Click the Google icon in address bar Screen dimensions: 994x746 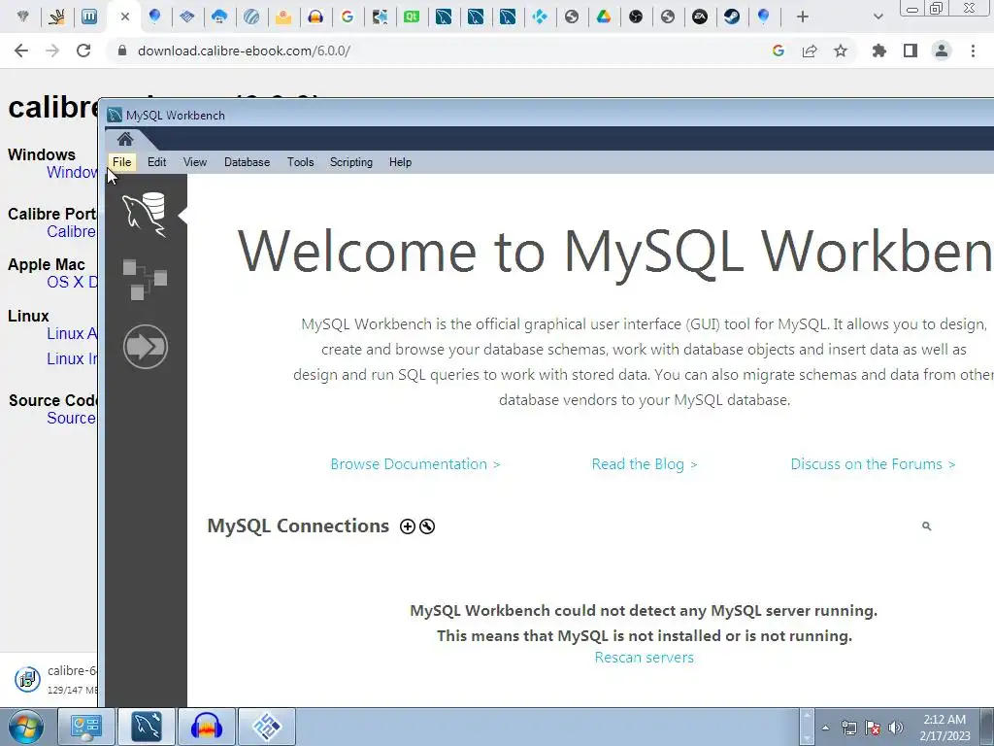tap(779, 51)
